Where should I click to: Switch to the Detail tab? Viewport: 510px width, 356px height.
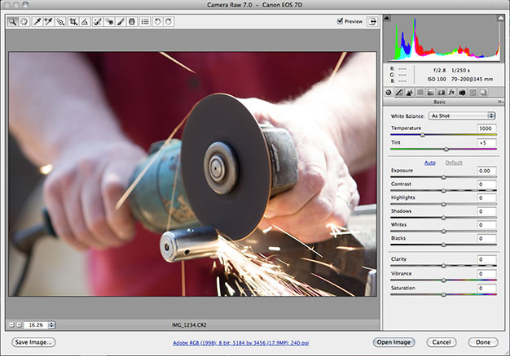coord(410,93)
